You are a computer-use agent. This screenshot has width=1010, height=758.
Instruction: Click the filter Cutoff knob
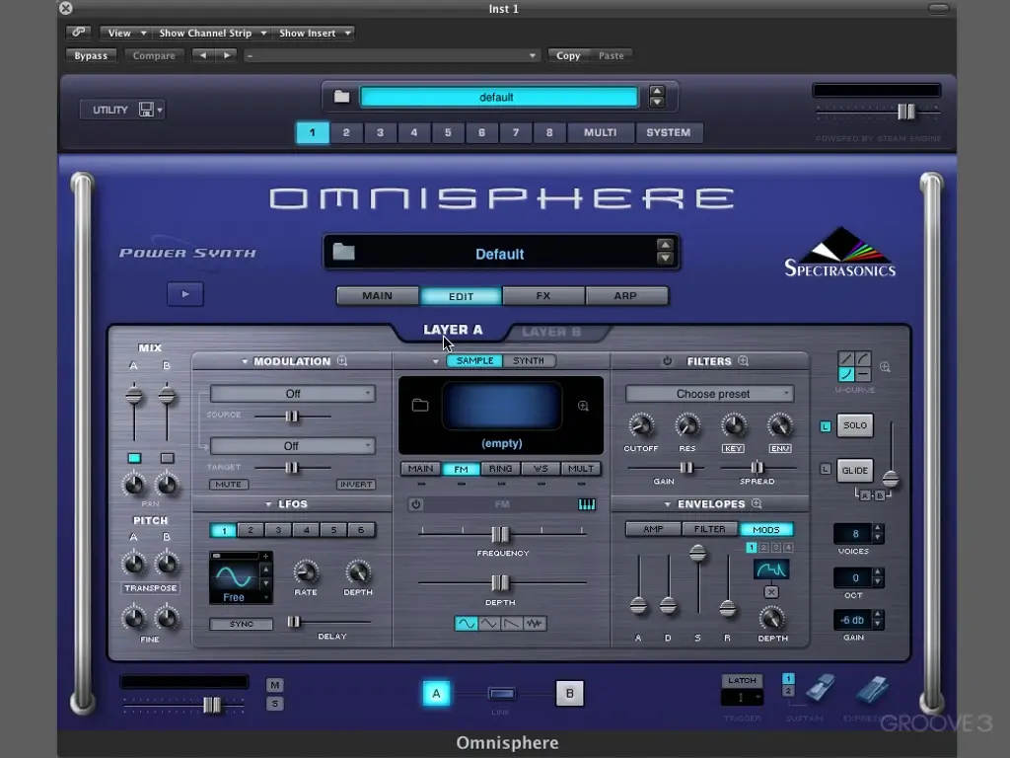point(641,425)
